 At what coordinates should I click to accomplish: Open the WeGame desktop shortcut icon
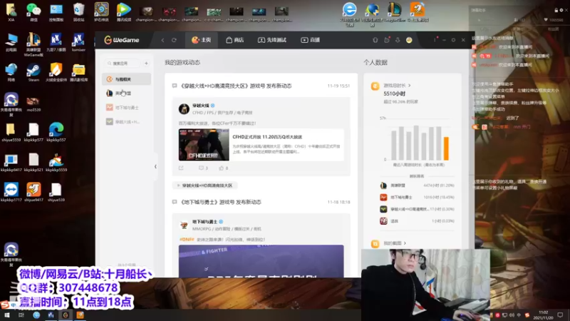click(x=33, y=44)
